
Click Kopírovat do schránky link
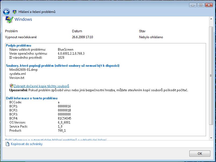click(x=26, y=144)
